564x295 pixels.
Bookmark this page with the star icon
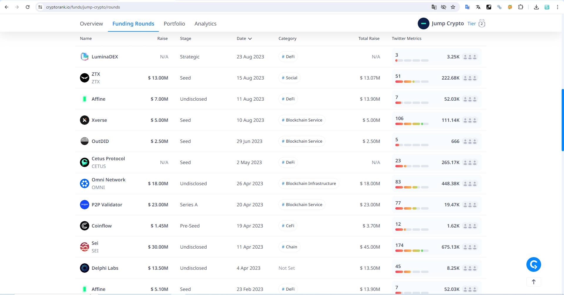[x=453, y=7]
